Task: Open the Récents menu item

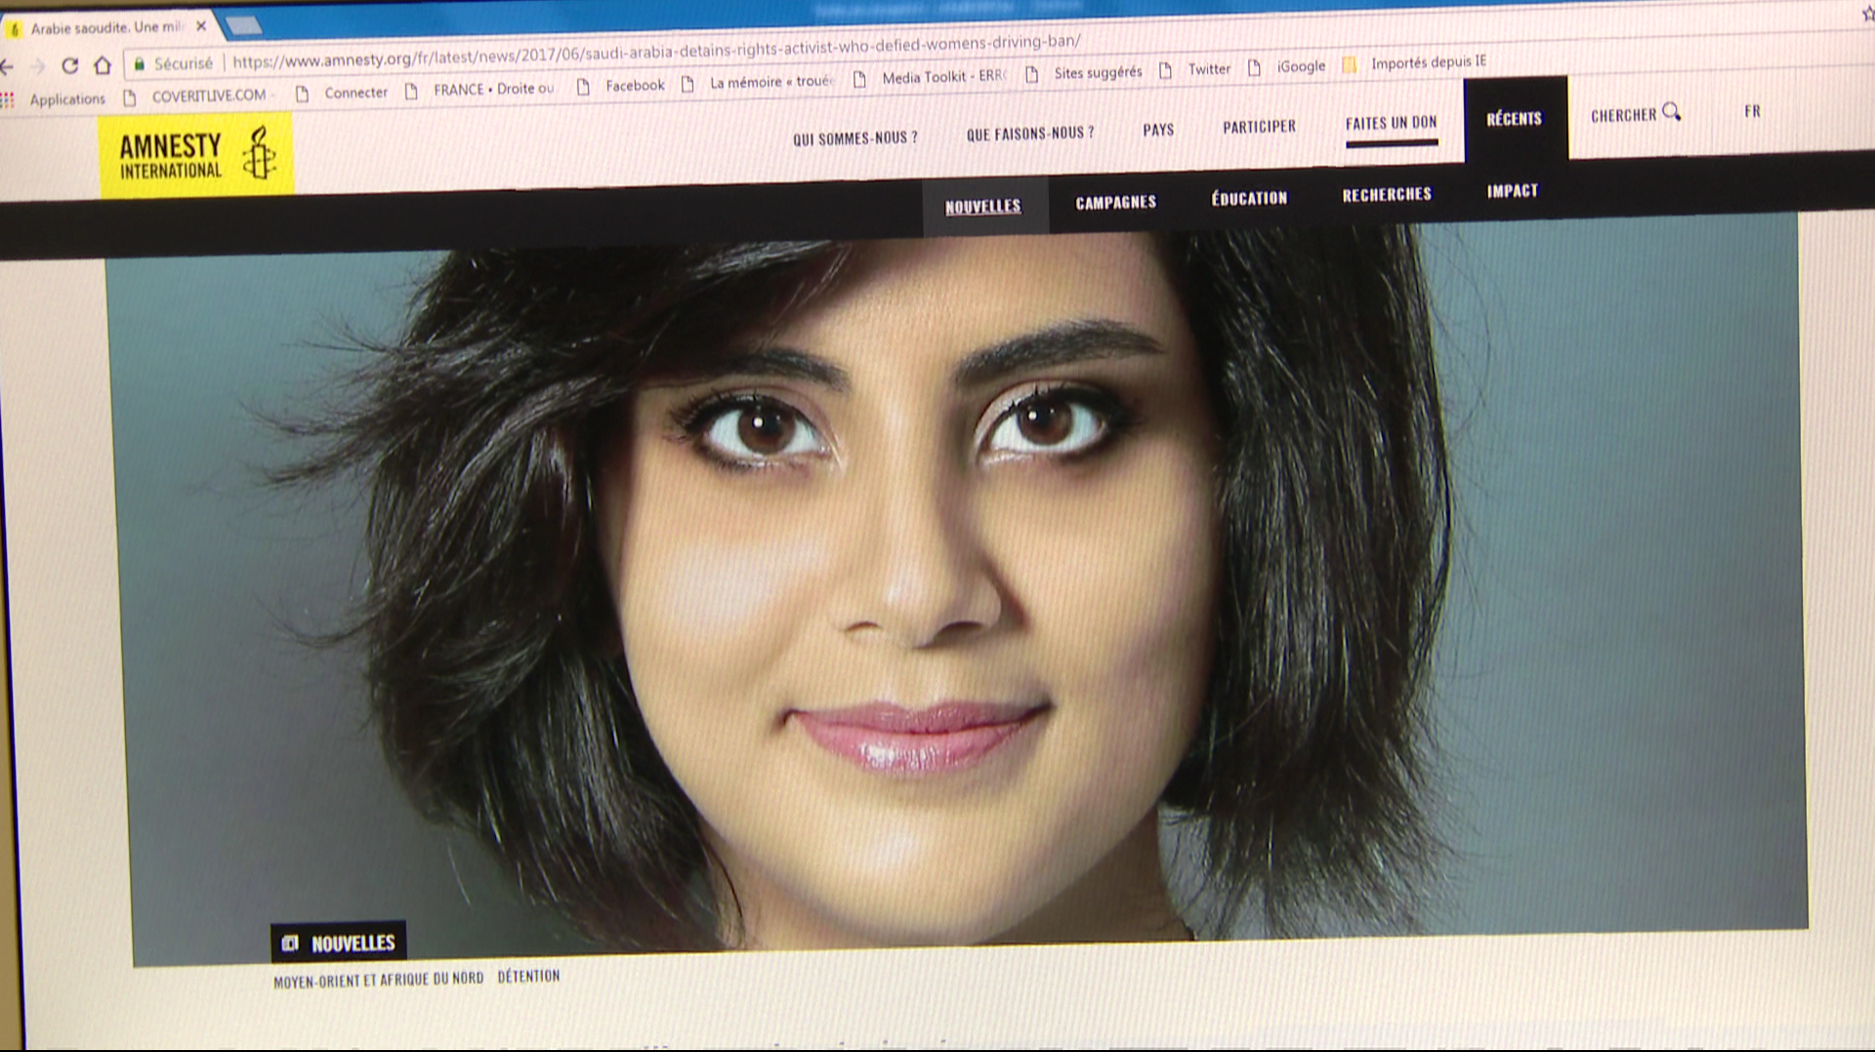Action: click(1514, 119)
